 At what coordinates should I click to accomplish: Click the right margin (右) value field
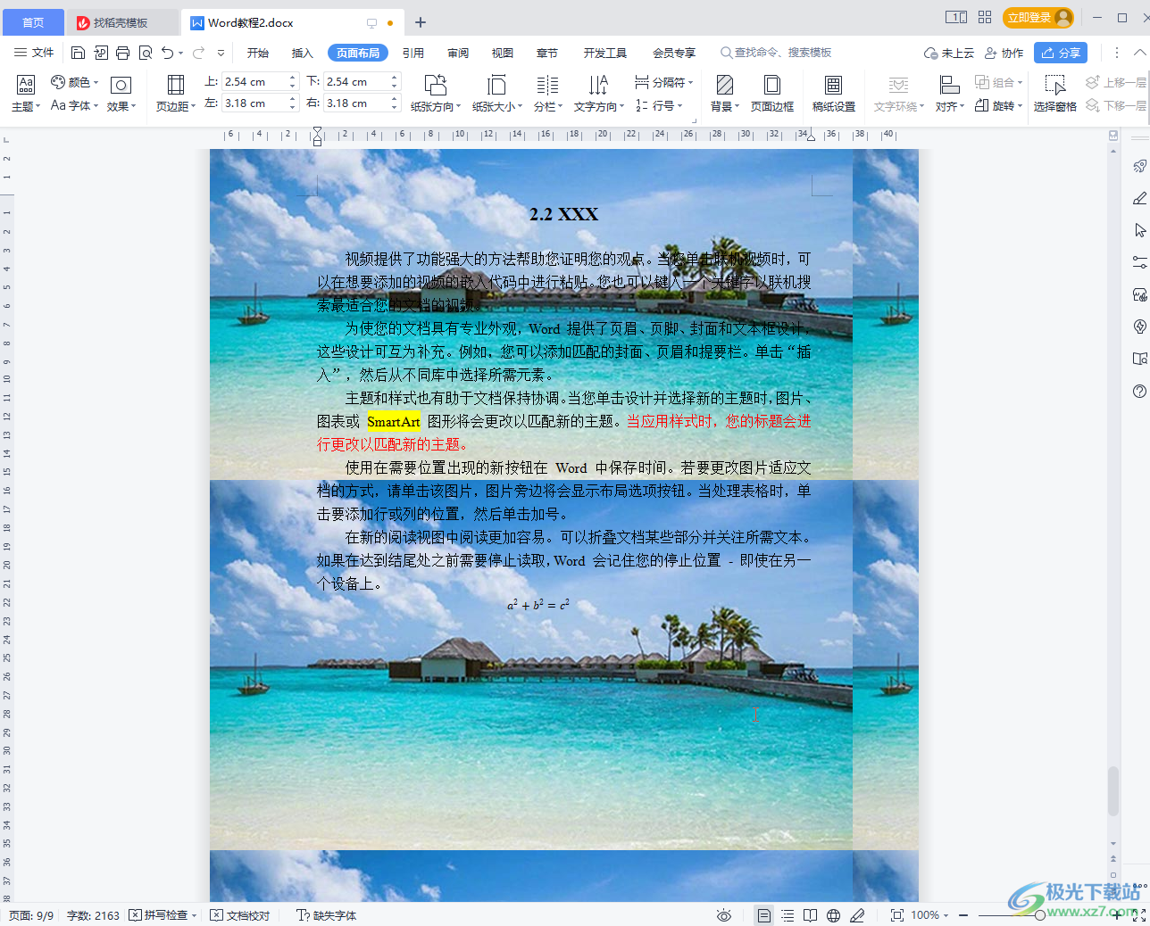[362, 103]
